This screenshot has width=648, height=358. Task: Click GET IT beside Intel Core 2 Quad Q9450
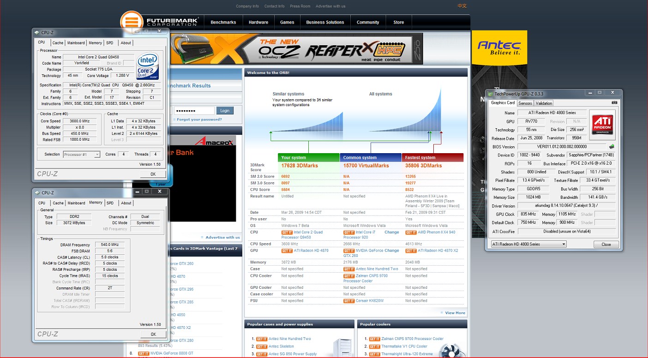(x=287, y=233)
